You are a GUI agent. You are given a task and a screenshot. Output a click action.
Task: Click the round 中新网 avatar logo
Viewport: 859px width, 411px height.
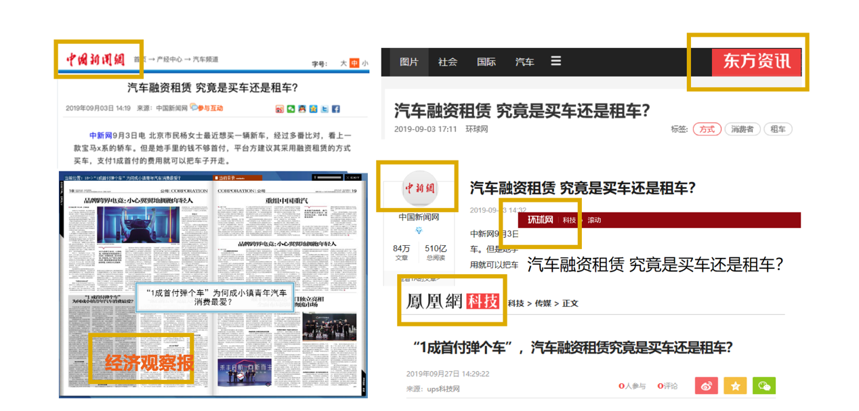tap(420, 188)
